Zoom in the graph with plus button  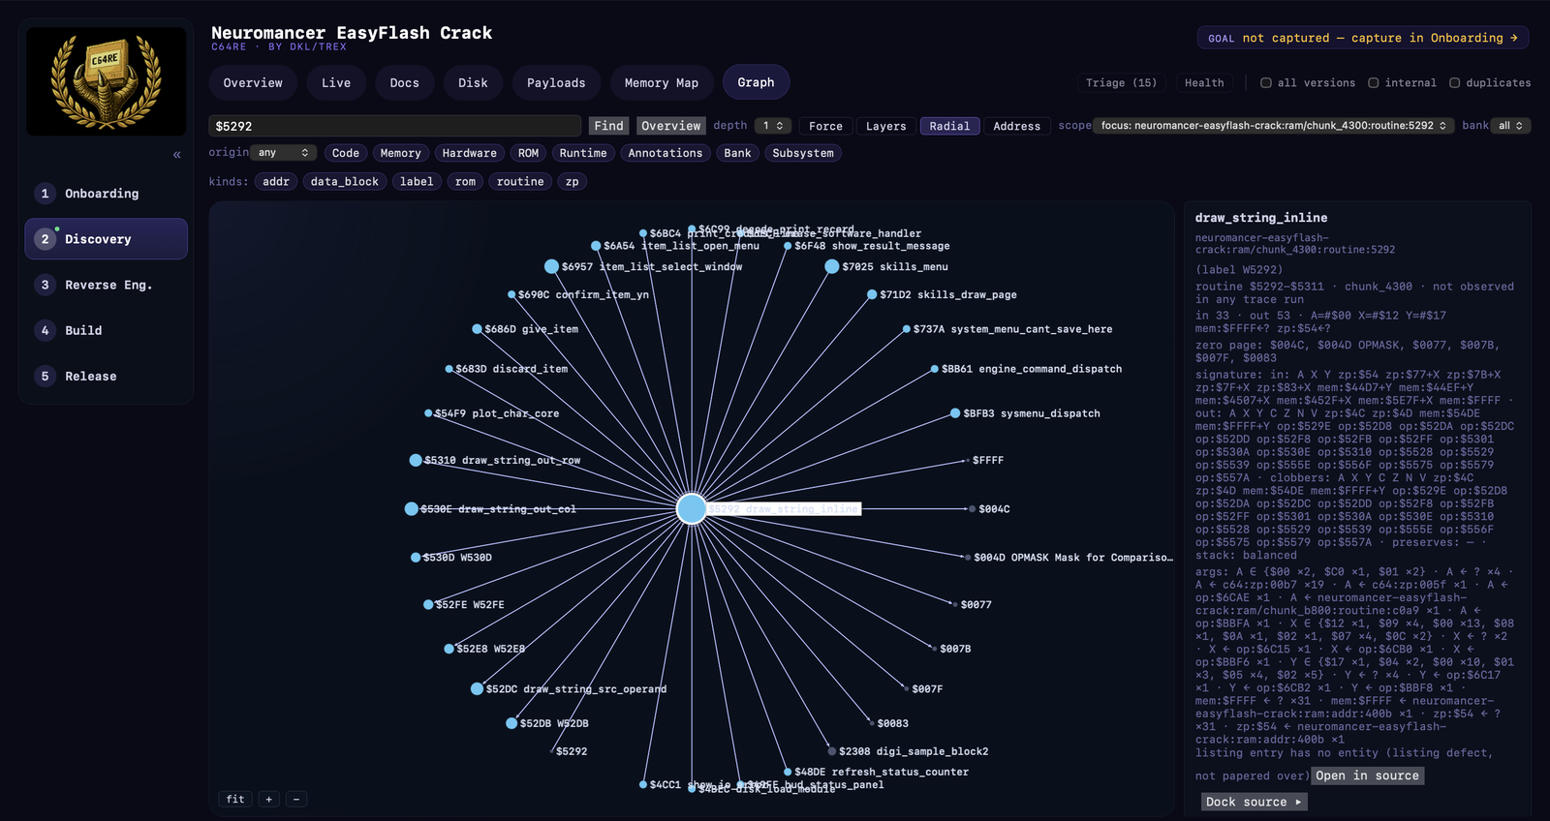pos(269,799)
